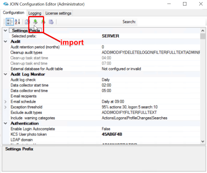Click scrollbar up arrow in property grid
This screenshot has width=207, height=173.
203,30
